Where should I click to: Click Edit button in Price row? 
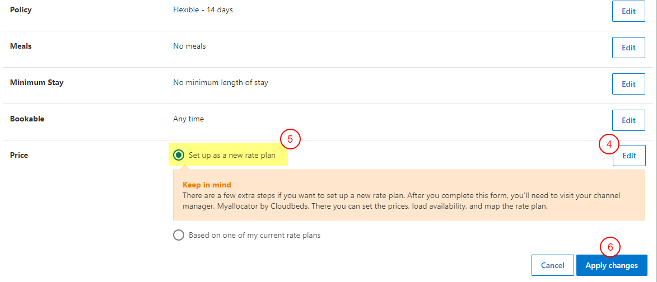tap(628, 156)
